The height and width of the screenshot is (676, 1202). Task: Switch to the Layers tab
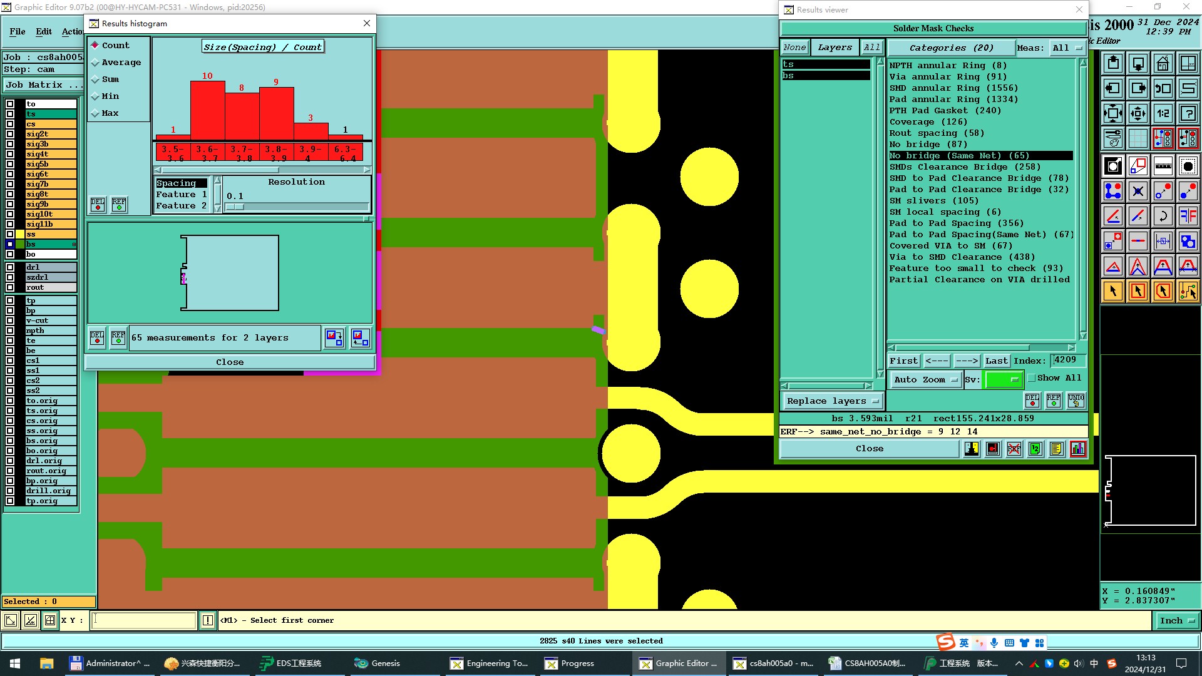click(835, 48)
